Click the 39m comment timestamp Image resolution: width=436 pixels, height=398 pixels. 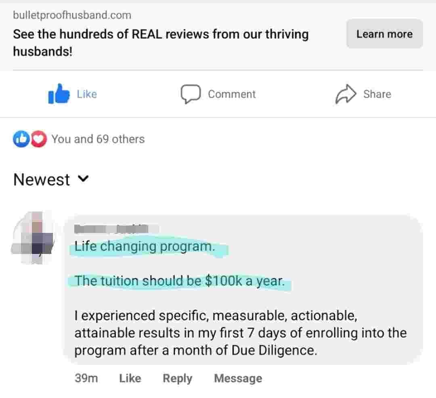click(86, 378)
